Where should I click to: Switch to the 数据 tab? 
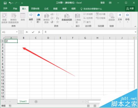(x=55, y=9)
